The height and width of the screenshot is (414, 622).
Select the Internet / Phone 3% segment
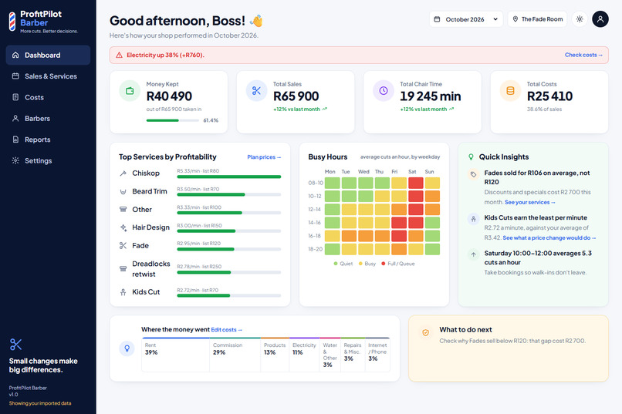(377, 355)
